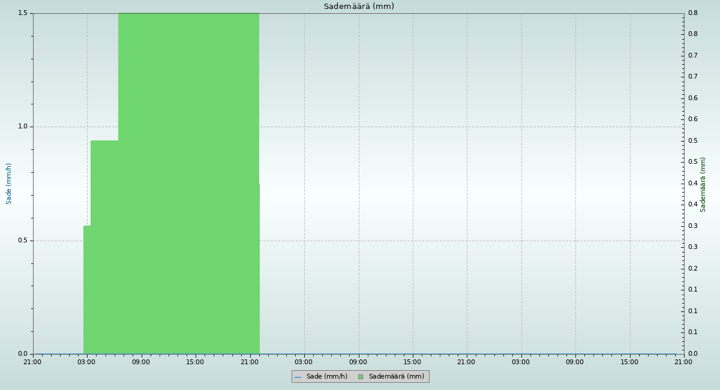Click the 1.5 label on left axis
The height and width of the screenshot is (390, 720).
(x=23, y=13)
